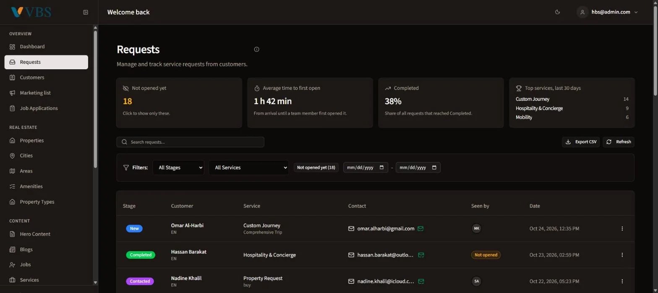Click the info icon next to Requests
This screenshot has width=658, height=293.
[257, 49]
